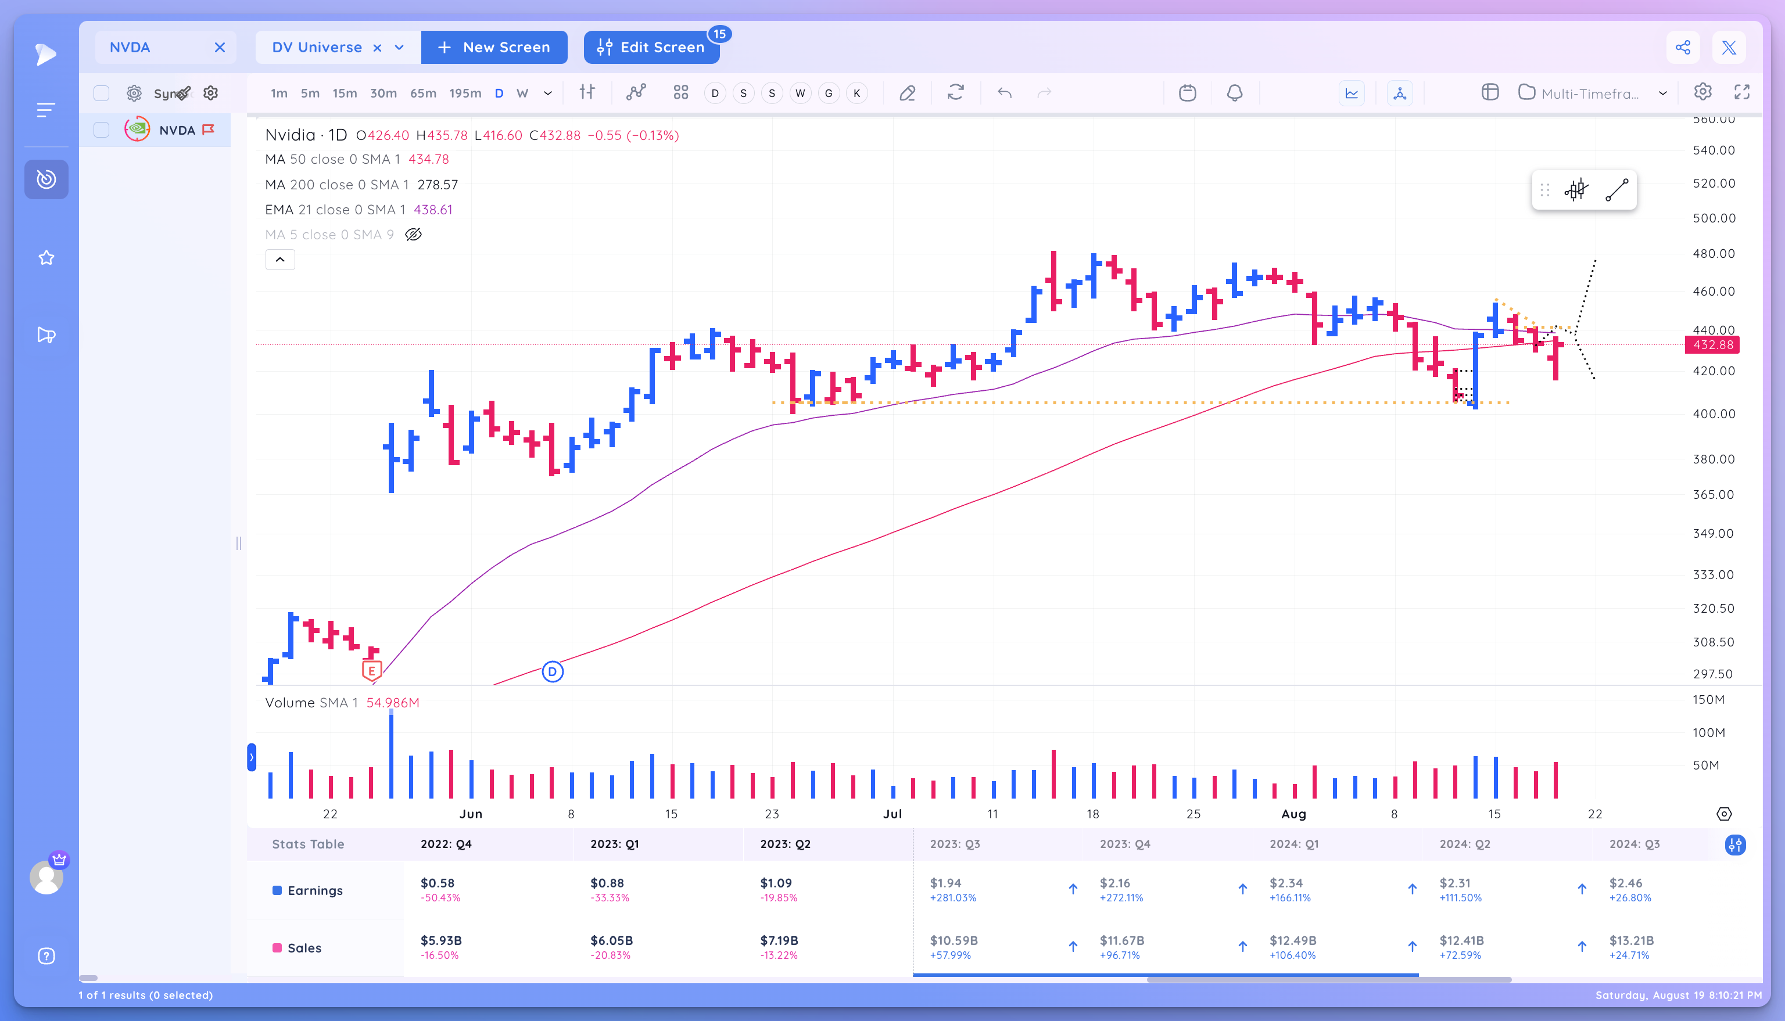Open chart settings gear at top right
This screenshot has width=1785, height=1021.
(1703, 92)
